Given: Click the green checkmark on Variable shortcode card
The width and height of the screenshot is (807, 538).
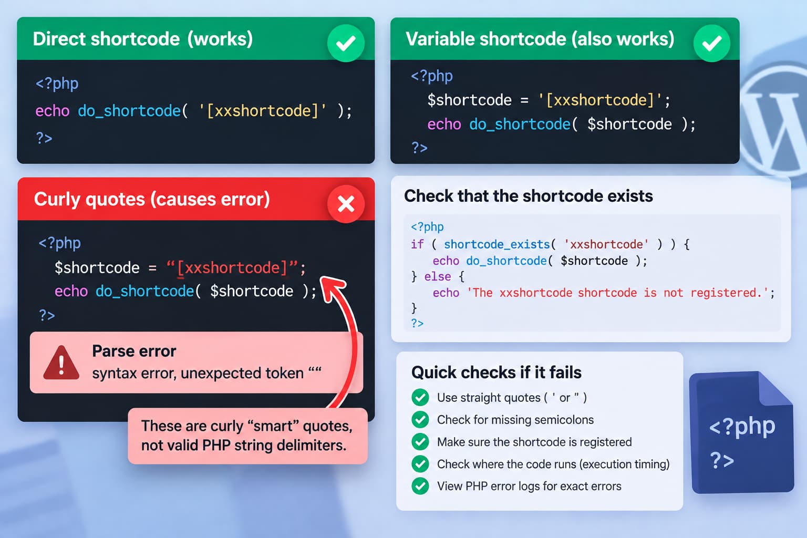Looking at the screenshot, I should coord(712,43).
